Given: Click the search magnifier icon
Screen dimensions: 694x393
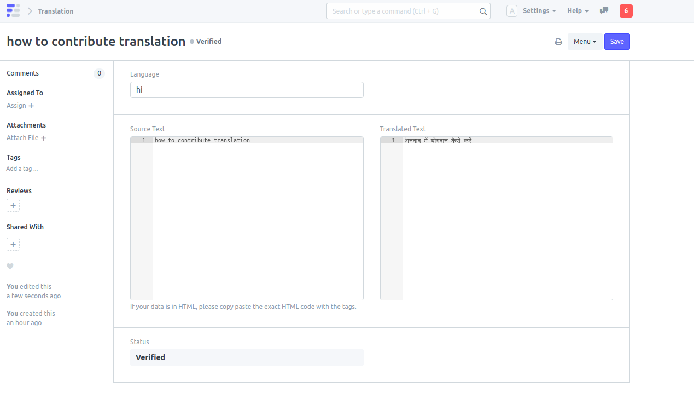Looking at the screenshot, I should point(483,11).
